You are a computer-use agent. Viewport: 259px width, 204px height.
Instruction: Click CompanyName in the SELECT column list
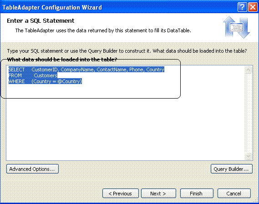(x=77, y=70)
